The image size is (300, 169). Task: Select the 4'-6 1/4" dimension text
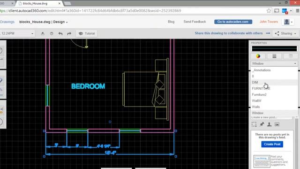tap(104, 146)
